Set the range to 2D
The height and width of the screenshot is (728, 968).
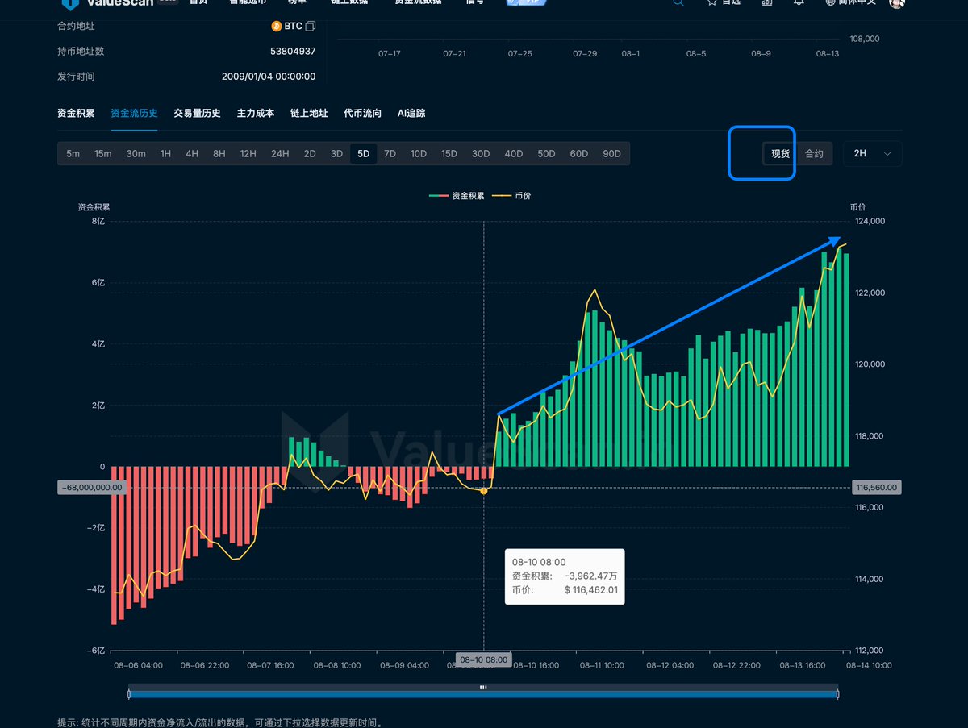click(310, 154)
